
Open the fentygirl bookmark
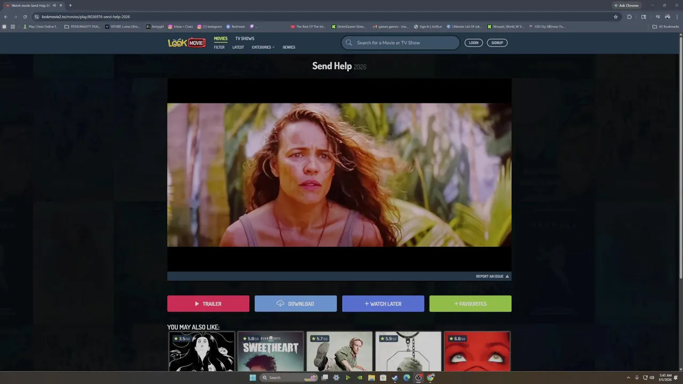(155, 26)
